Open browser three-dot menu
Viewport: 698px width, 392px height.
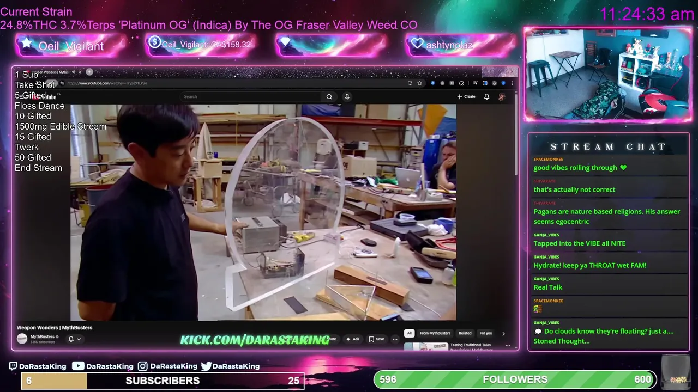(512, 83)
